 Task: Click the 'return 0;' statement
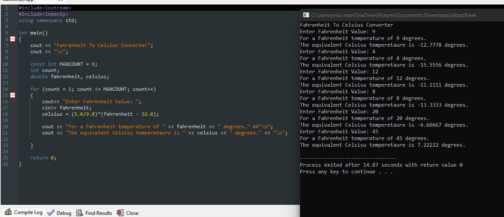(x=43, y=158)
